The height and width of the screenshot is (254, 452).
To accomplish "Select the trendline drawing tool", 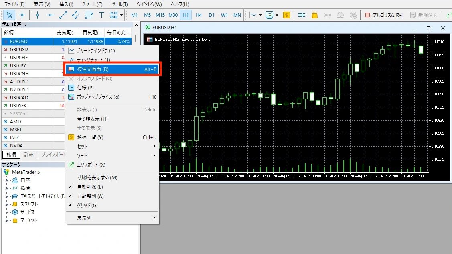I will tap(63, 15).
